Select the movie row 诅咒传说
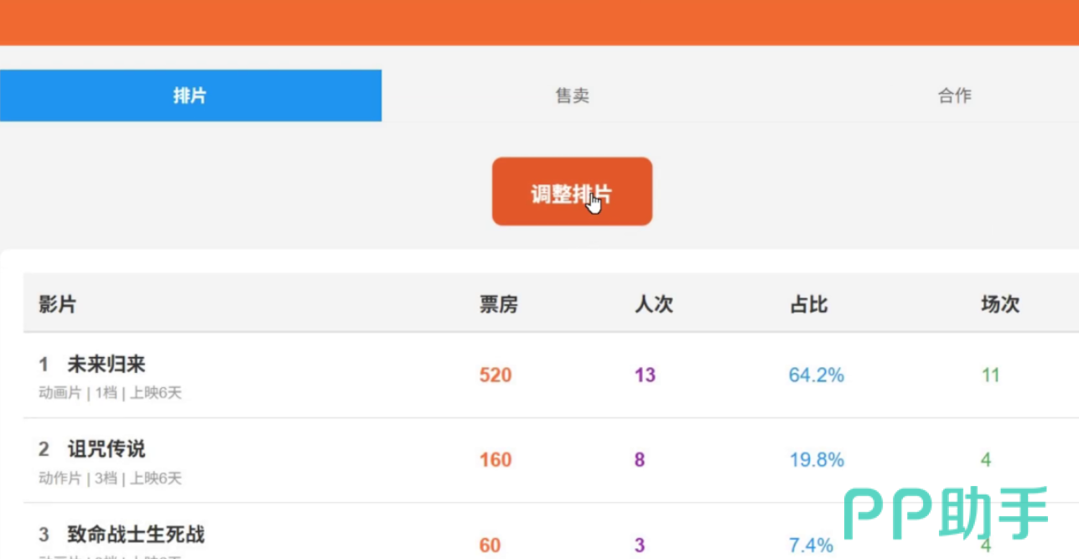Screen dimensions: 1079x559 [551, 460]
